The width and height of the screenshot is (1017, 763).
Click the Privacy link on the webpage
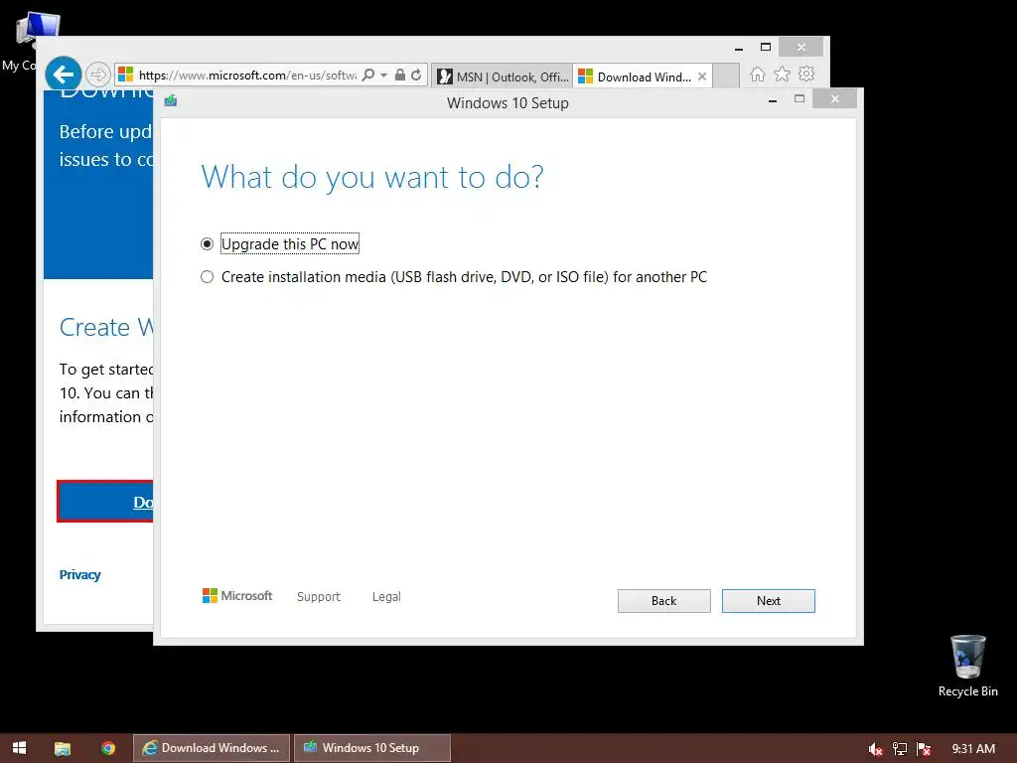tap(79, 575)
